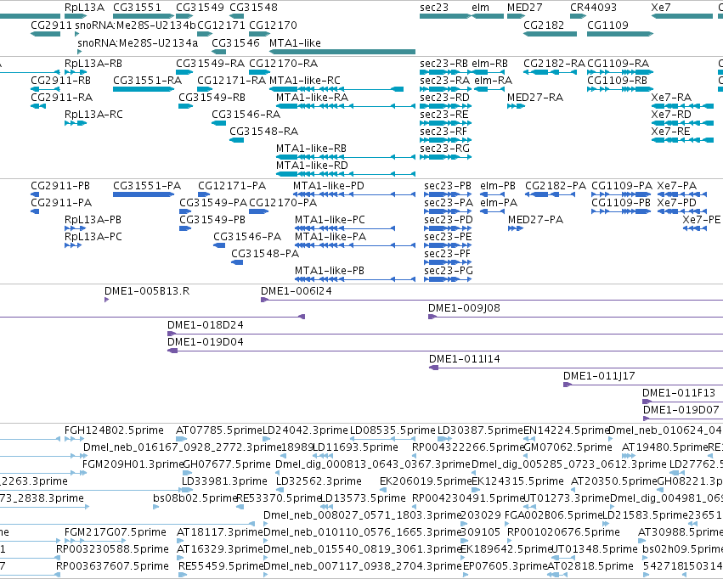Select EST FGM209H01.3prime
This screenshot has height=579, width=723.
pyautogui.click(x=133, y=464)
